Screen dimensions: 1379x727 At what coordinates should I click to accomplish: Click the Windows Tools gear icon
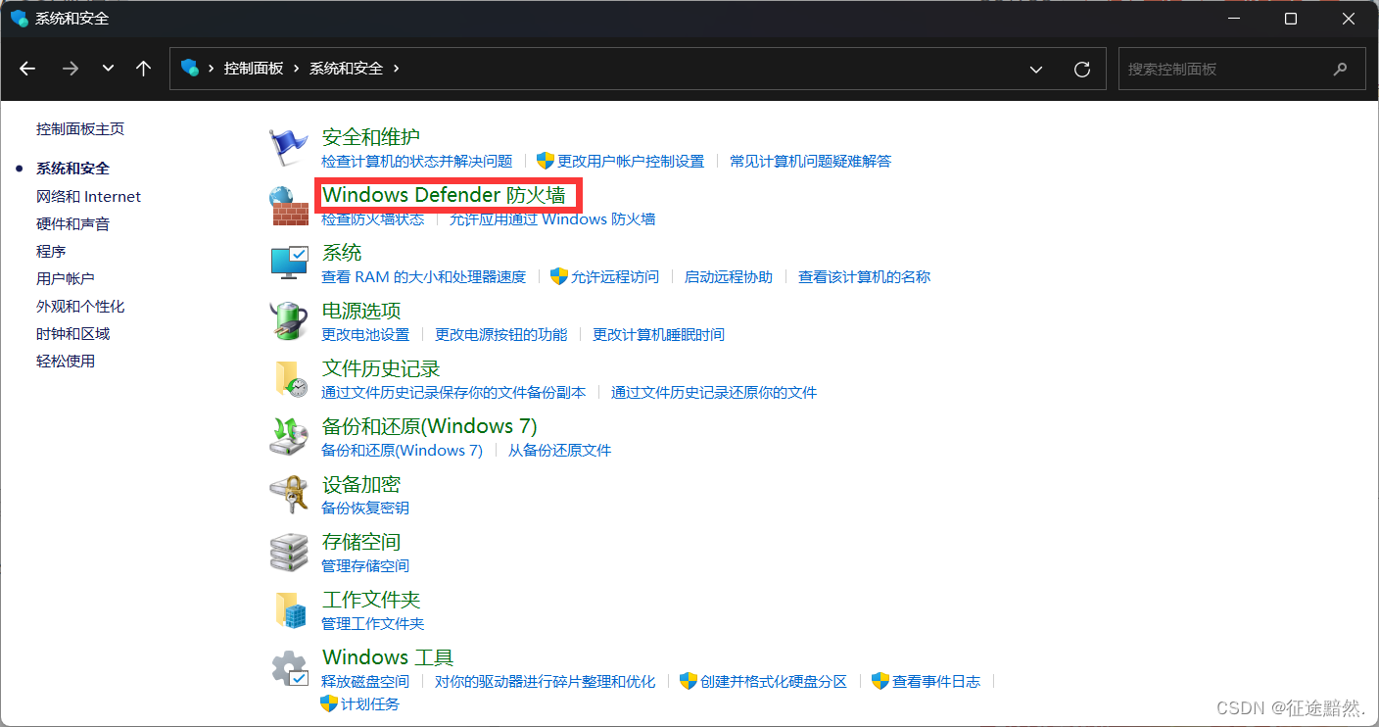coord(289,668)
